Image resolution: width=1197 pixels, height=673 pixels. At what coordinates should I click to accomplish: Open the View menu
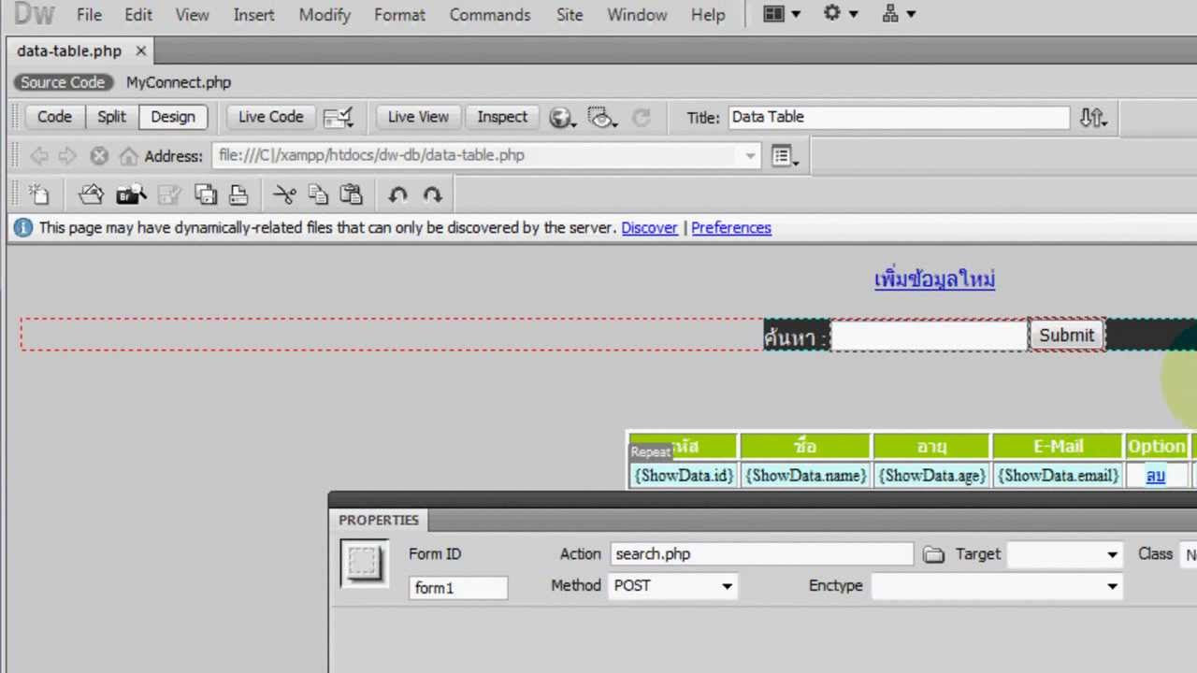[x=193, y=15]
